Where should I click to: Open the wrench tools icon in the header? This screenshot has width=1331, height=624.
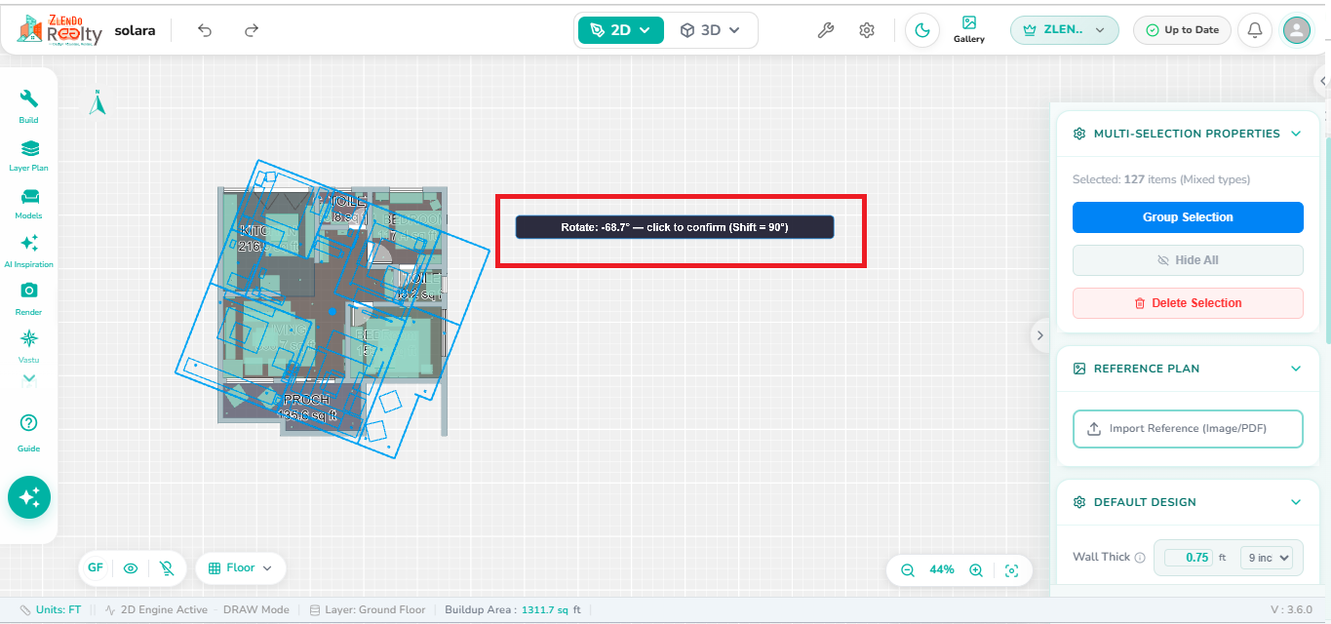coord(825,30)
